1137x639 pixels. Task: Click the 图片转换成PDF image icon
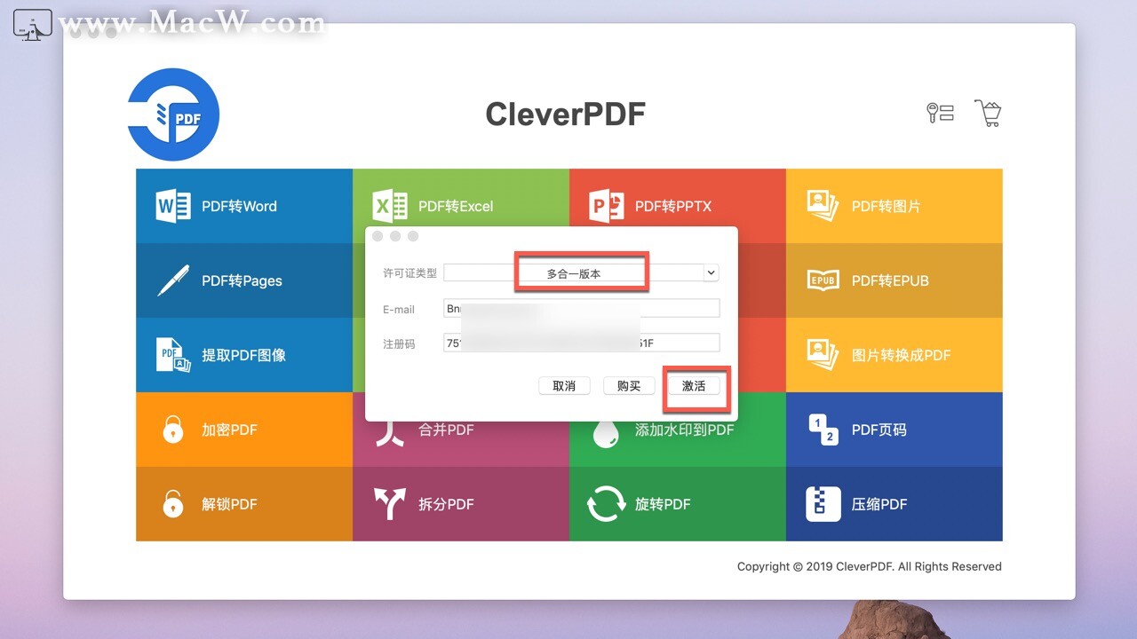pyautogui.click(x=823, y=354)
